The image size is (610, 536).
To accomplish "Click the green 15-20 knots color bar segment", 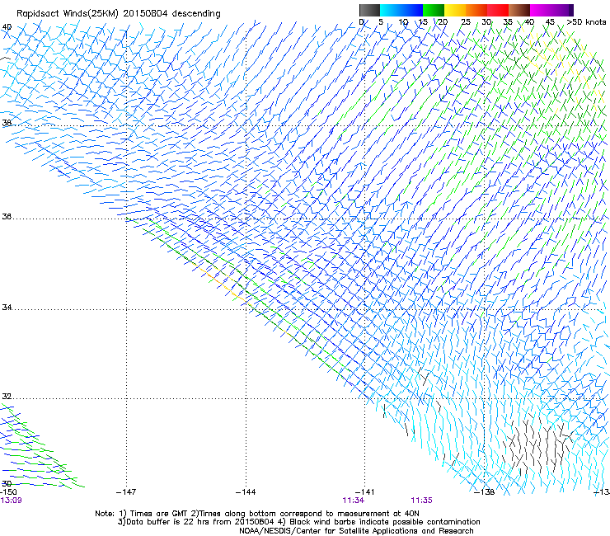I will [x=434, y=10].
